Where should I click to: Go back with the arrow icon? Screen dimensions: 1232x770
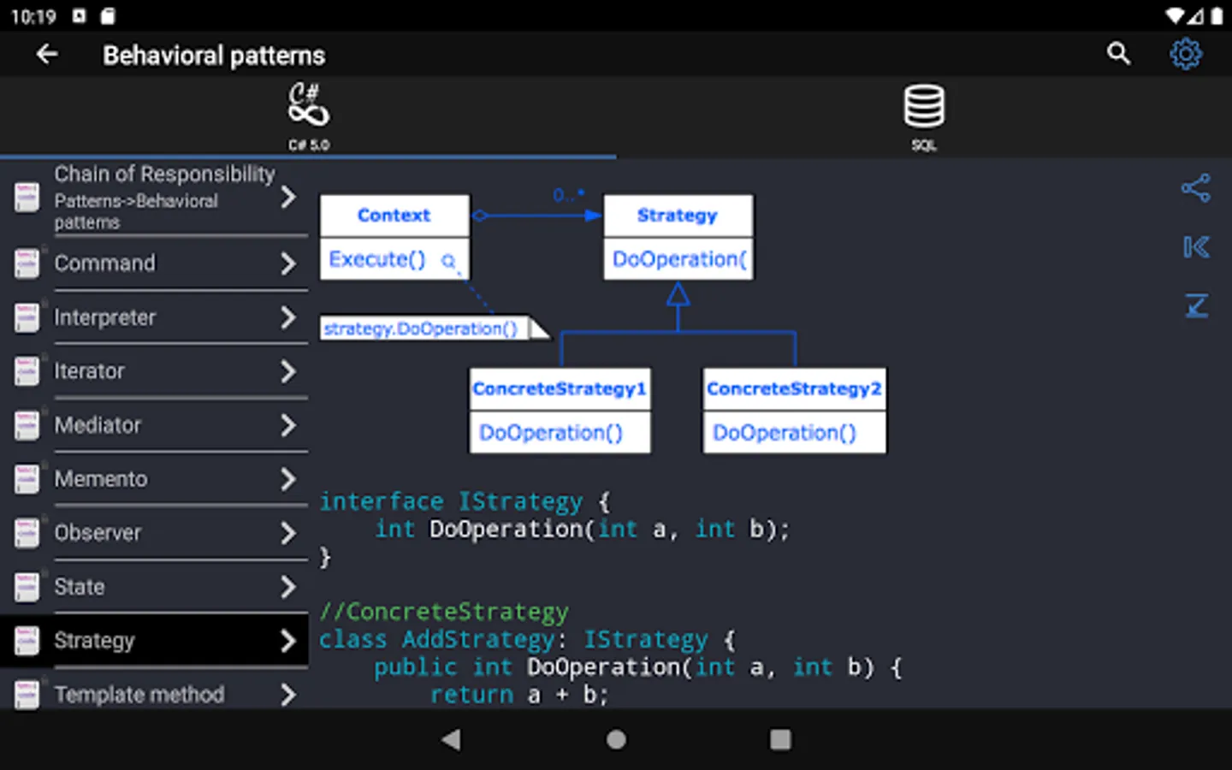coord(47,55)
